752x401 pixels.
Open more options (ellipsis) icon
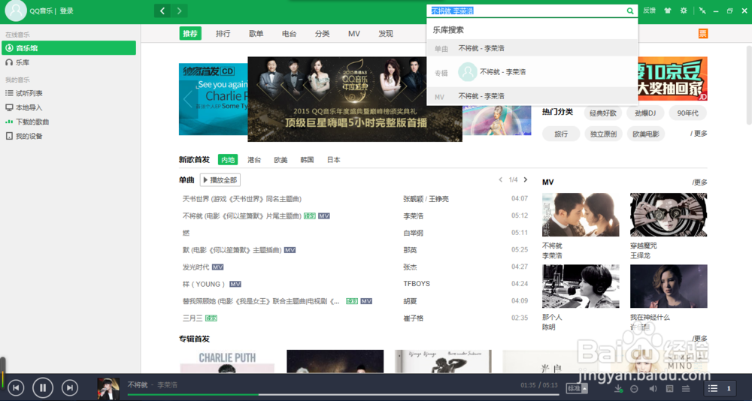pyautogui.click(x=635, y=388)
